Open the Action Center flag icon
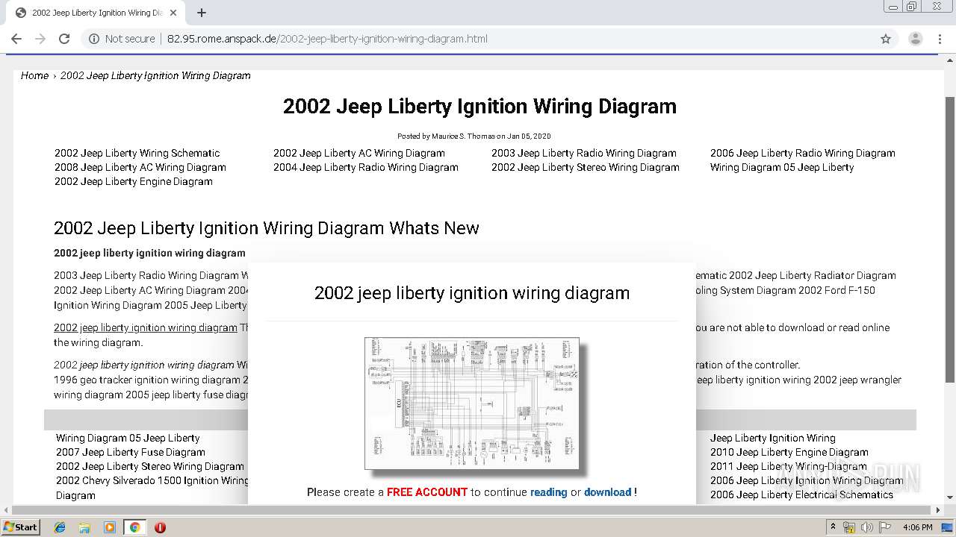This screenshot has width=956, height=537. click(885, 527)
